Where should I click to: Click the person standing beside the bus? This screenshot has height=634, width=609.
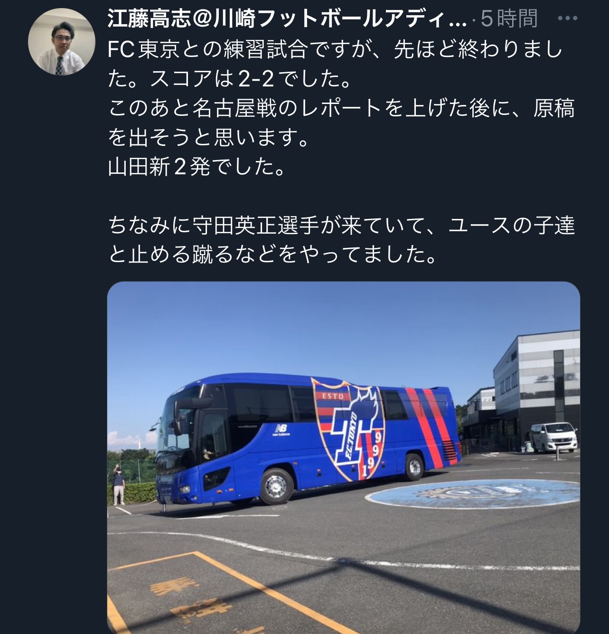[x=118, y=484]
